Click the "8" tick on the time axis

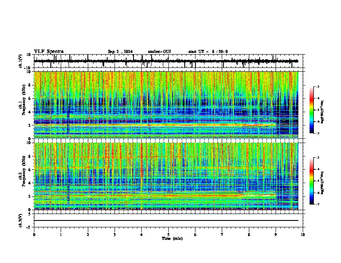(x=249, y=235)
